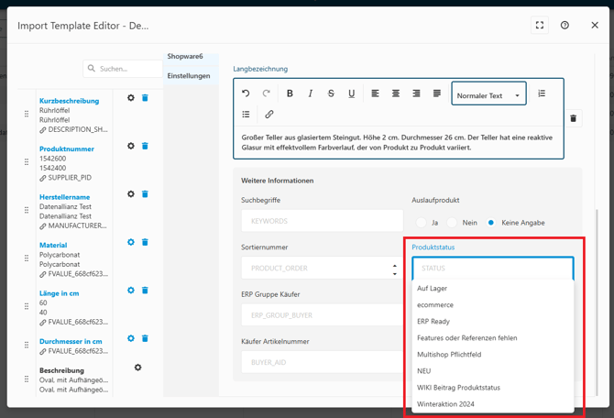Undo the last editor change
The height and width of the screenshot is (418, 614).
(x=246, y=93)
